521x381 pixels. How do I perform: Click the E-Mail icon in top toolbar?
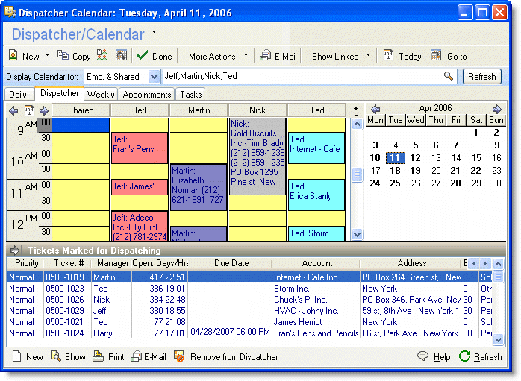click(x=265, y=56)
